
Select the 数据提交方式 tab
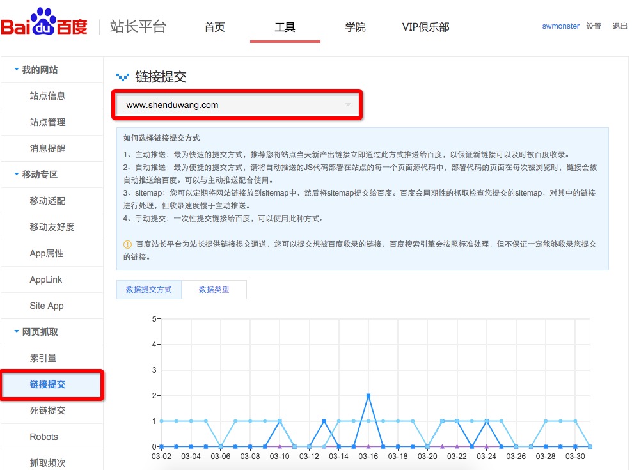click(x=149, y=290)
